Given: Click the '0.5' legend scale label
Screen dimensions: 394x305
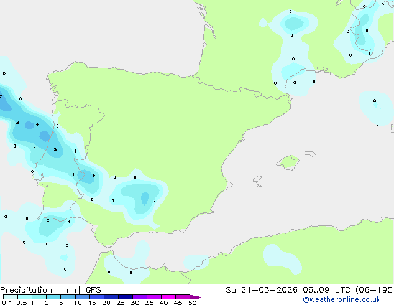Looking at the screenshot, I should point(22,303).
